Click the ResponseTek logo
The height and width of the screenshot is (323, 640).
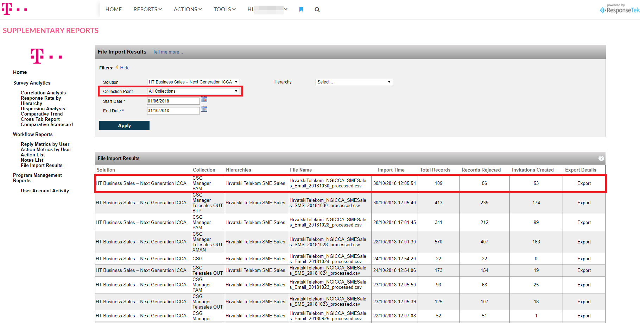620,9
